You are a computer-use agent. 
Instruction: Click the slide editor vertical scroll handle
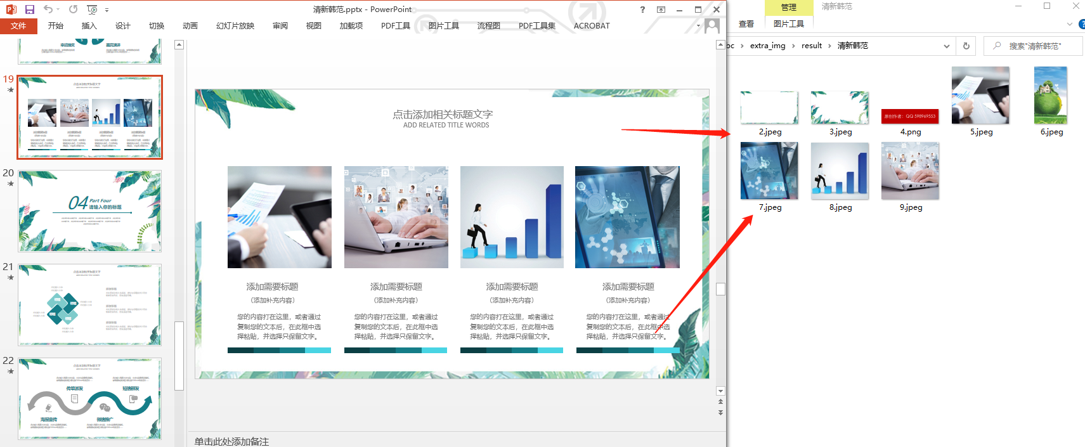720,289
